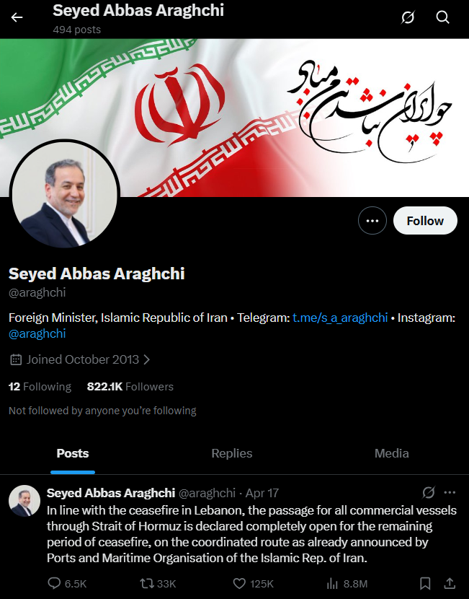Switch to the Replies tab
Image resolution: width=469 pixels, height=599 pixels.
point(232,453)
